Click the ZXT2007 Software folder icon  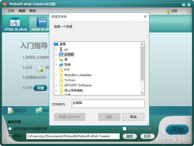click(61, 85)
